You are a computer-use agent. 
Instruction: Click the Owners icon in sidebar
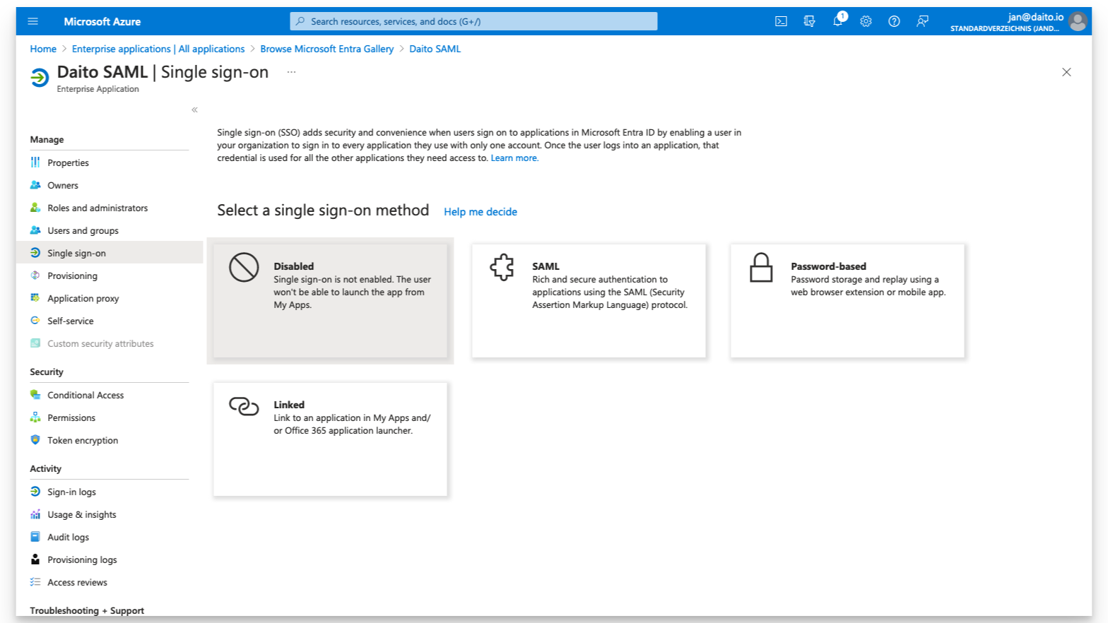tap(35, 185)
